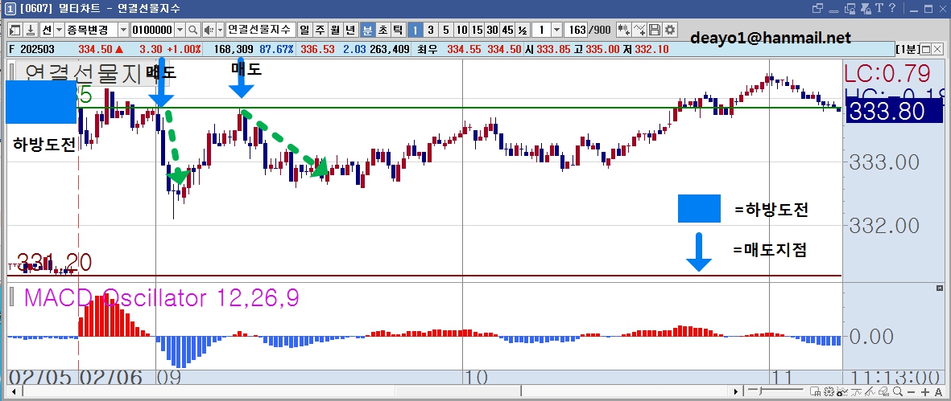Click the floppy disk save icon
Viewport: 951px width, 401px height.
(655, 30)
